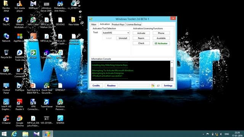244x137 pixels.
Task: Open the toolkit Settings button
Action: pos(168,86)
